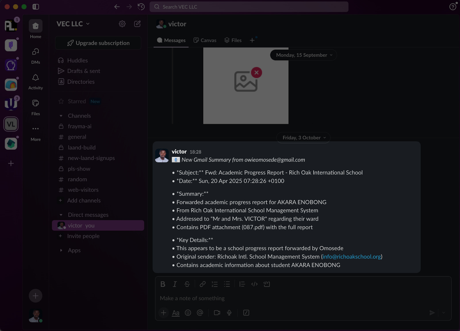Compose a new message with pencil icon

pos(137,24)
